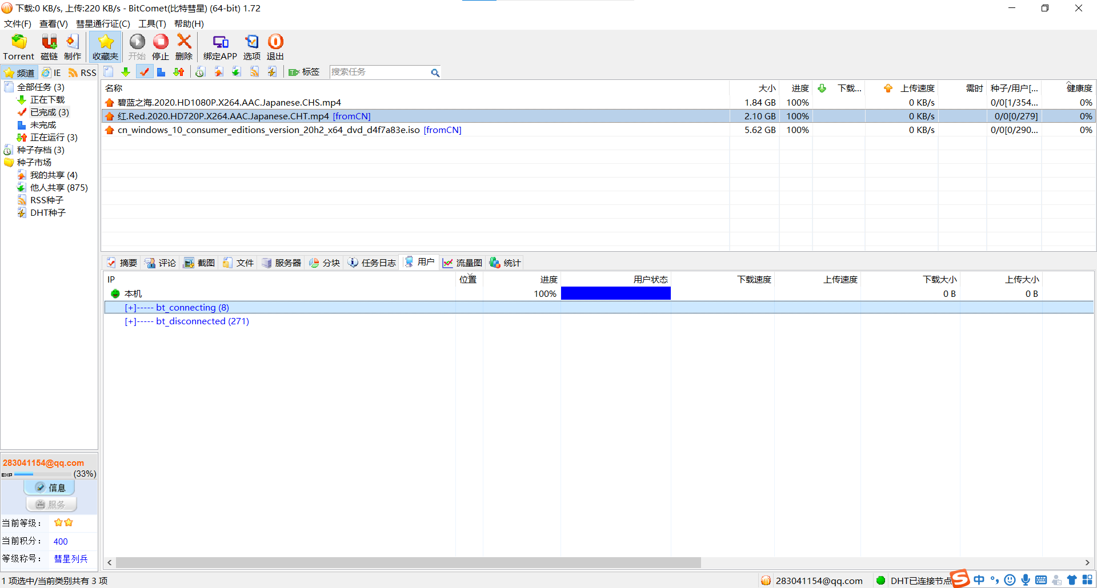This screenshot has width=1097, height=588.
Task: Switch to the RSS sidebar tab
Action: (82, 73)
